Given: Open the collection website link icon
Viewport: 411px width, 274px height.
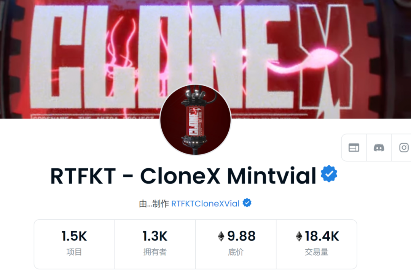Looking at the screenshot, I should click(x=354, y=148).
